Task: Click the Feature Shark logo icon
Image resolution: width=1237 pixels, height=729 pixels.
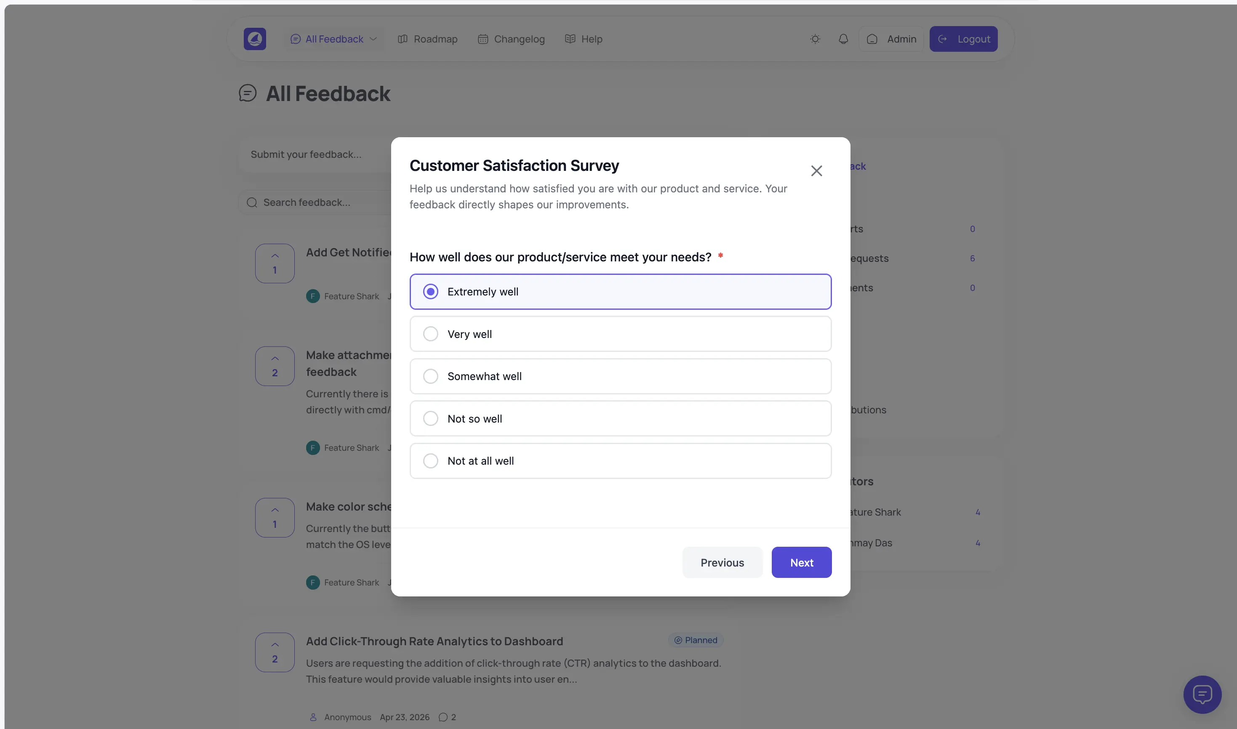Action: (x=254, y=39)
